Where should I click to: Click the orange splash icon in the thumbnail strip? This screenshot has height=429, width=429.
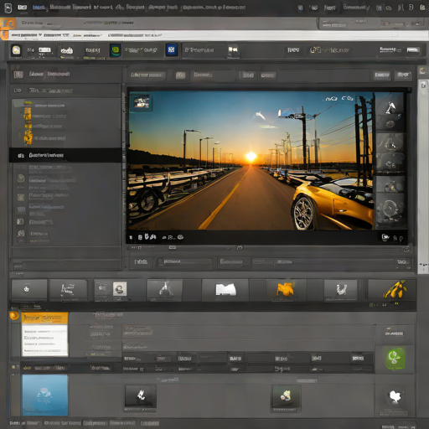tap(285, 289)
